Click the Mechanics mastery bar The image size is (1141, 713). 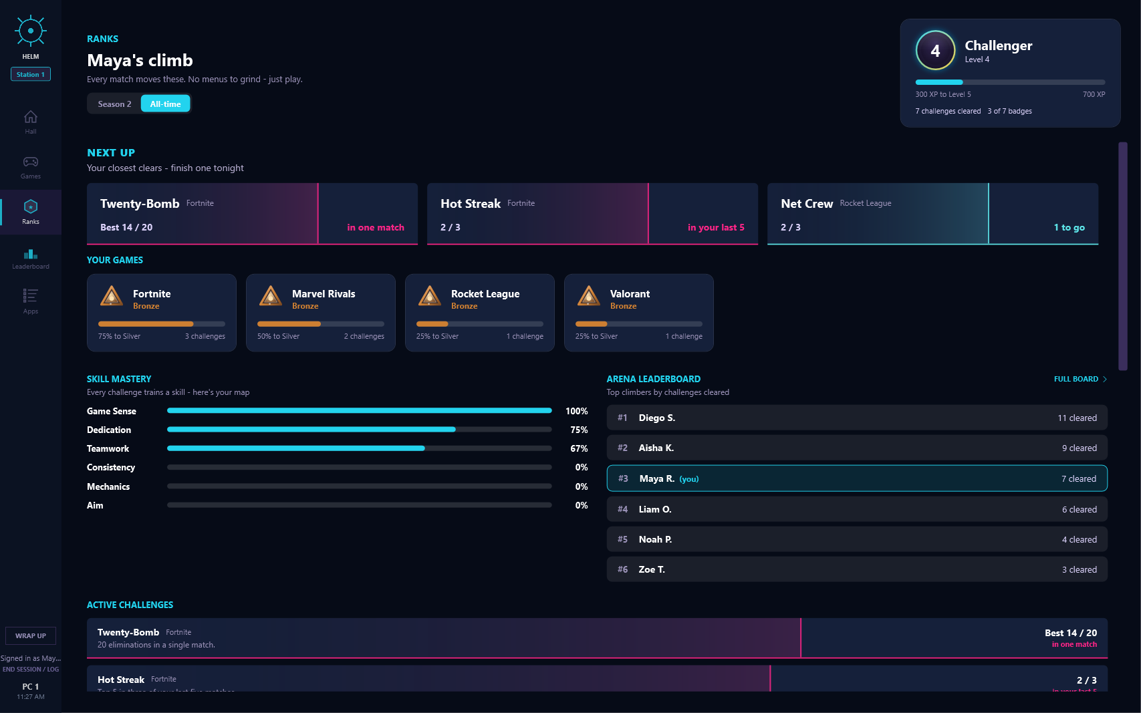coord(360,486)
